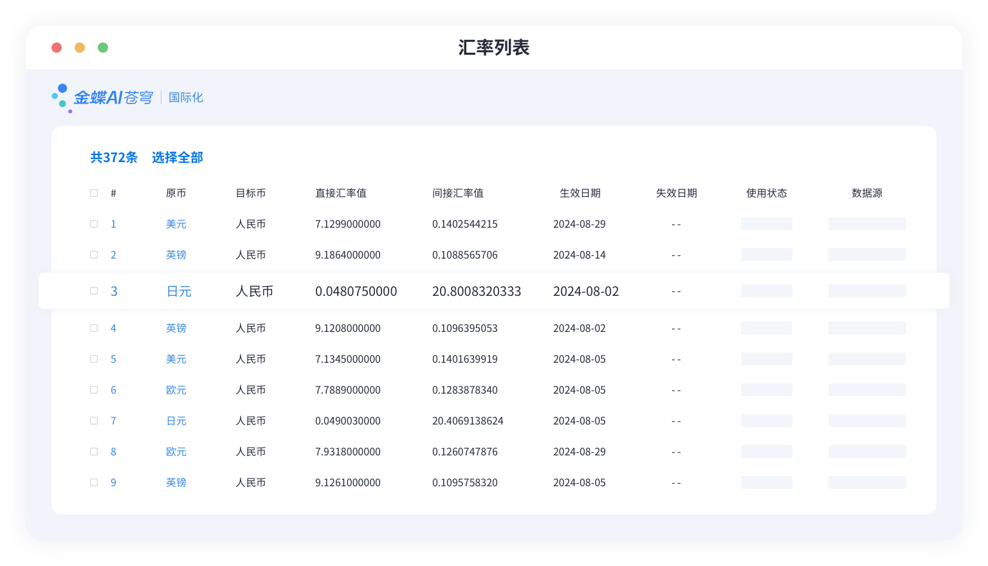Click the green window dot icon
Image resolution: width=988 pixels, height=566 pixels.
point(102,47)
